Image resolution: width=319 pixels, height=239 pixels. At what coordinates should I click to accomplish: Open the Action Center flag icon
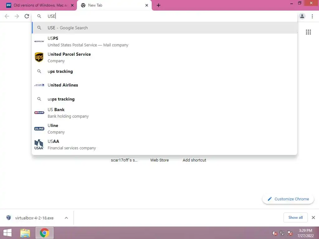(x=290, y=233)
